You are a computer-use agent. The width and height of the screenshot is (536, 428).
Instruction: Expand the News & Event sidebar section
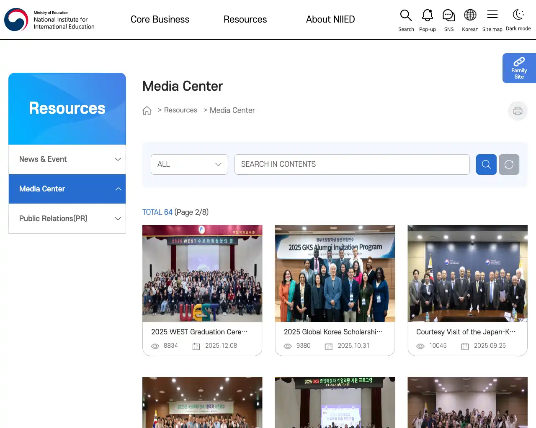pyautogui.click(x=67, y=159)
